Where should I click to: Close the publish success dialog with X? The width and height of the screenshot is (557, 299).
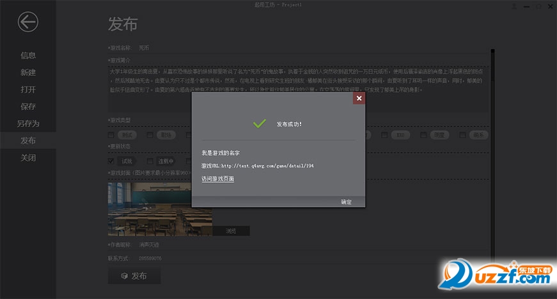(x=359, y=98)
